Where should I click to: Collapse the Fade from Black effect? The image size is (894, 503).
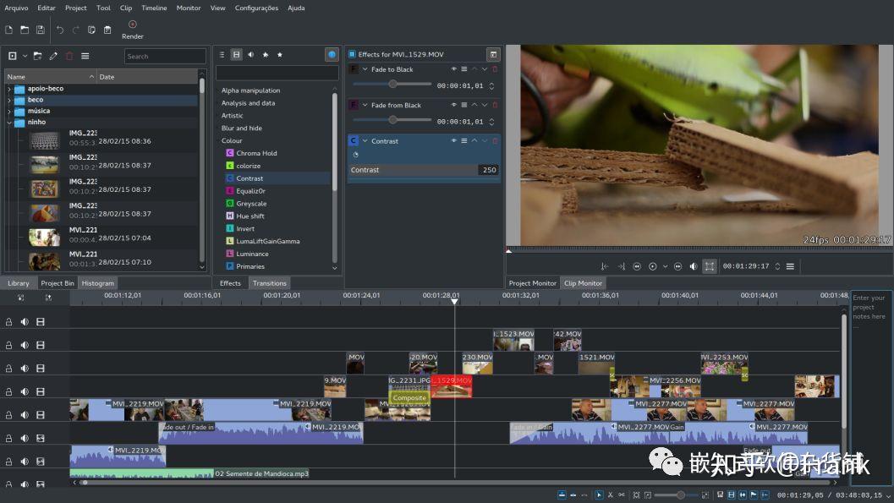(x=365, y=106)
